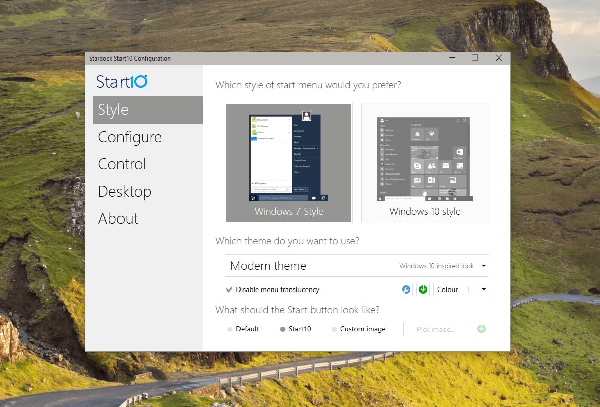Go to the Desktop section
Viewport: 600px width, 407px height.
pos(125,192)
